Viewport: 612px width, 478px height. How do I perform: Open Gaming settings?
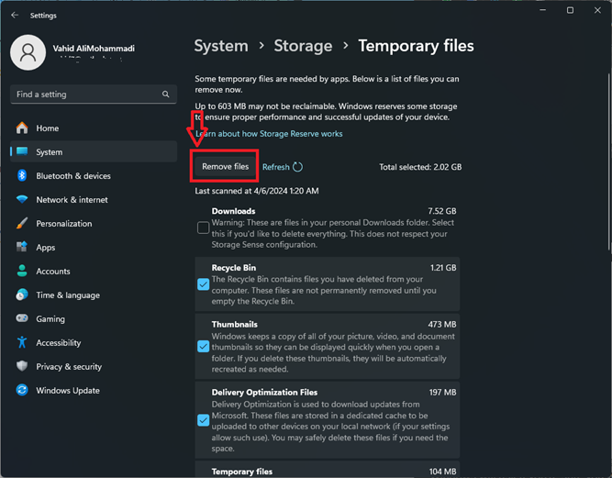click(x=94, y=318)
